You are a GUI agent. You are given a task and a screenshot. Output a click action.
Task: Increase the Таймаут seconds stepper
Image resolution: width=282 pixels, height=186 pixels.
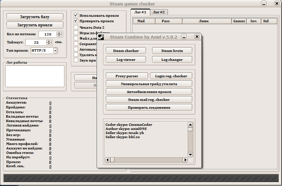(x=49, y=41)
